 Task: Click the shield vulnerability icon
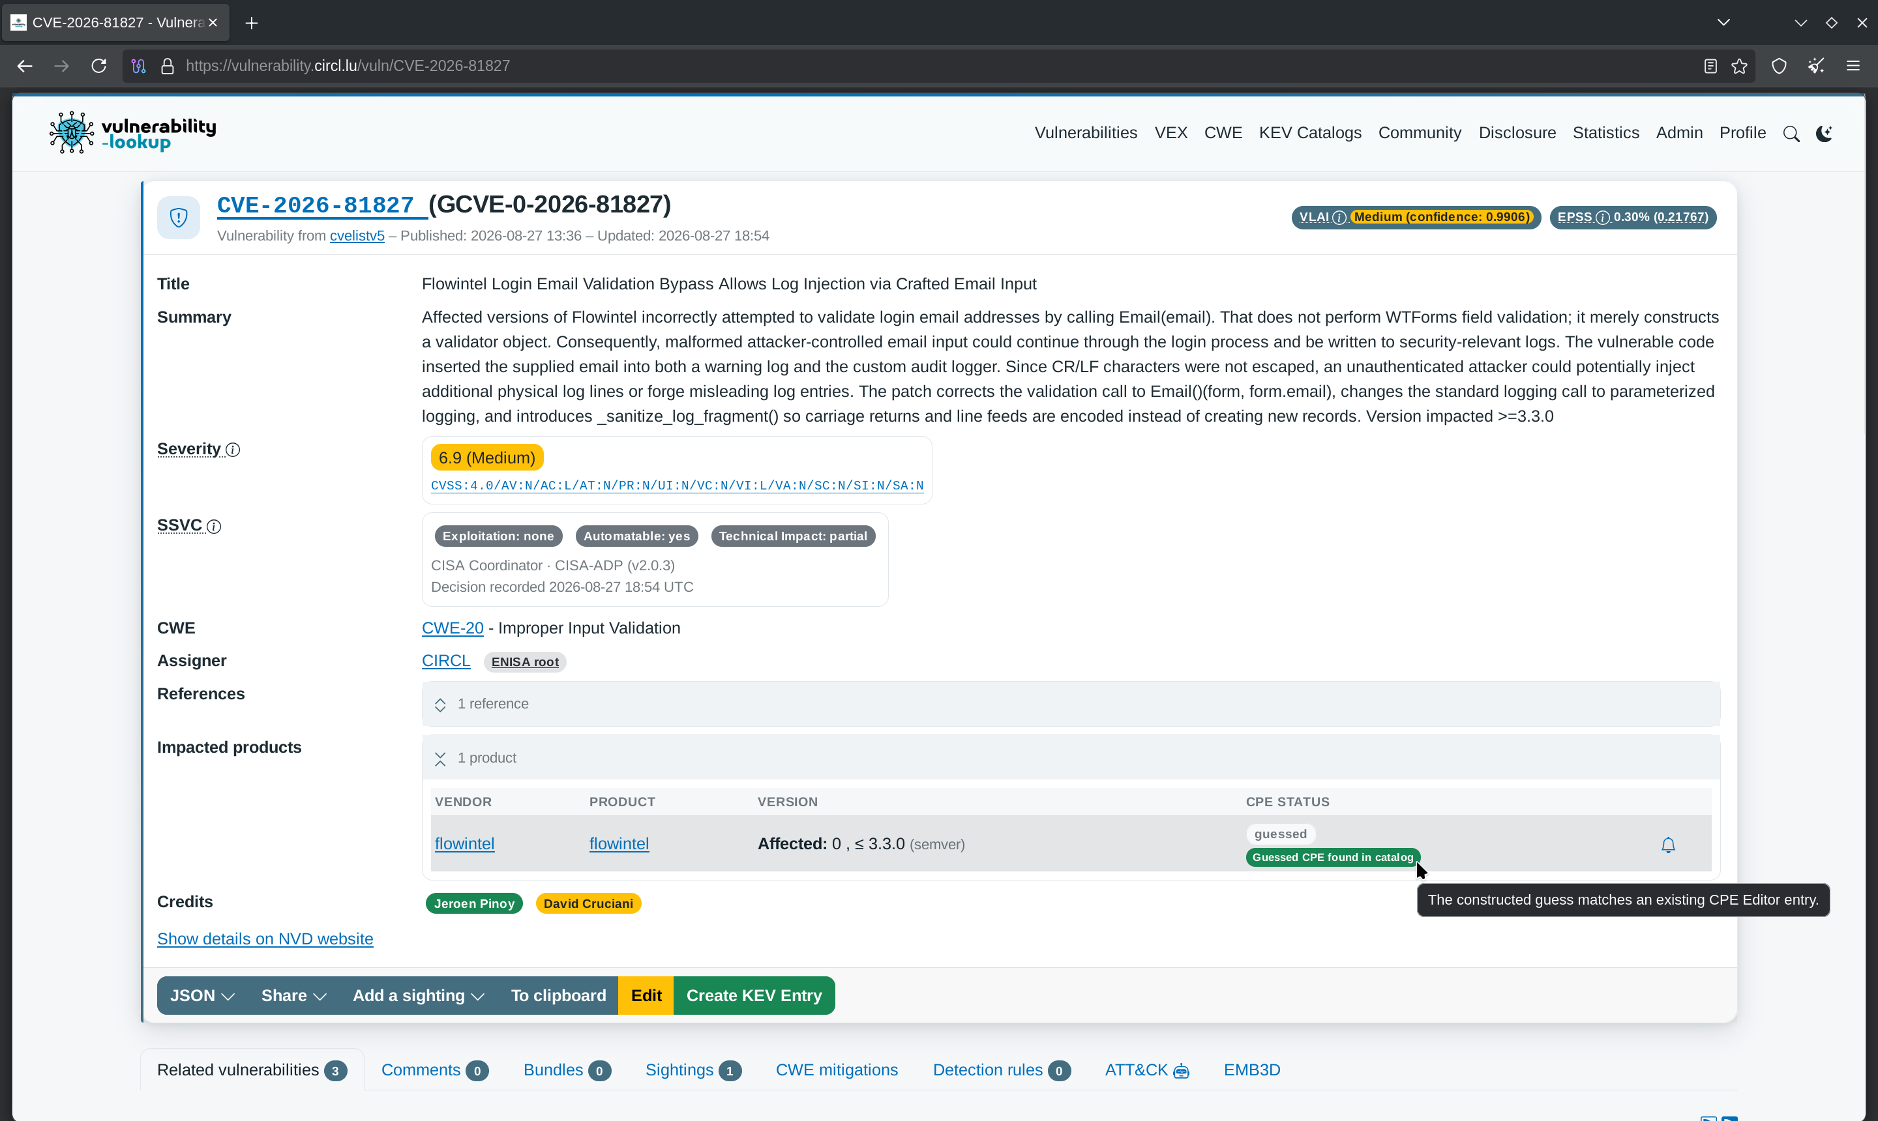(179, 218)
